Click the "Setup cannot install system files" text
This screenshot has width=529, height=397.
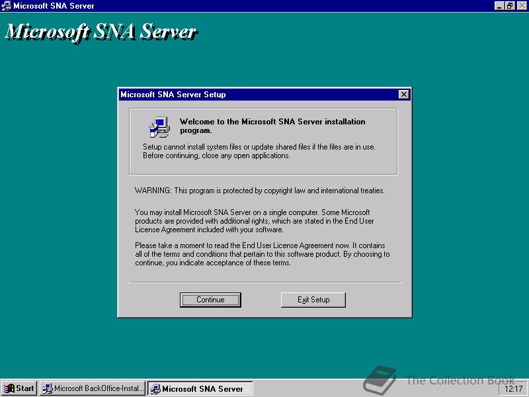259,152
